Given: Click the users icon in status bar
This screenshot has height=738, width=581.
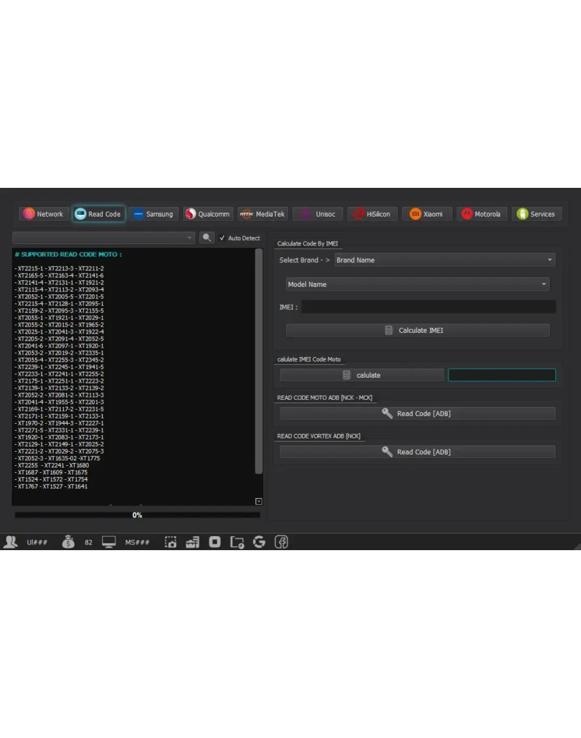Looking at the screenshot, I should point(11,542).
